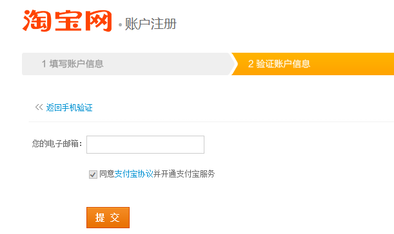Click the 您的电子邮箱 field label
Image resolution: width=394 pixels, height=234 pixels.
[57, 144]
